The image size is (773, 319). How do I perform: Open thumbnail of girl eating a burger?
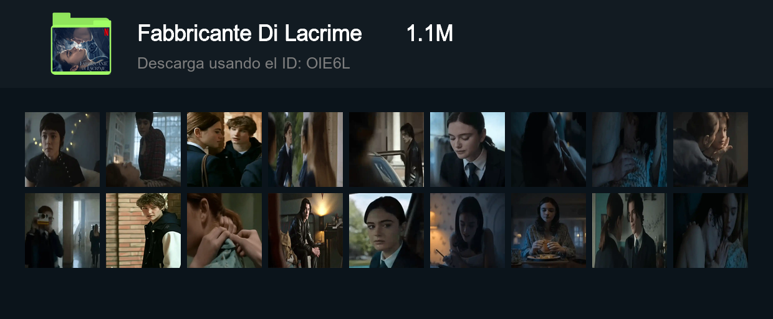tap(549, 231)
